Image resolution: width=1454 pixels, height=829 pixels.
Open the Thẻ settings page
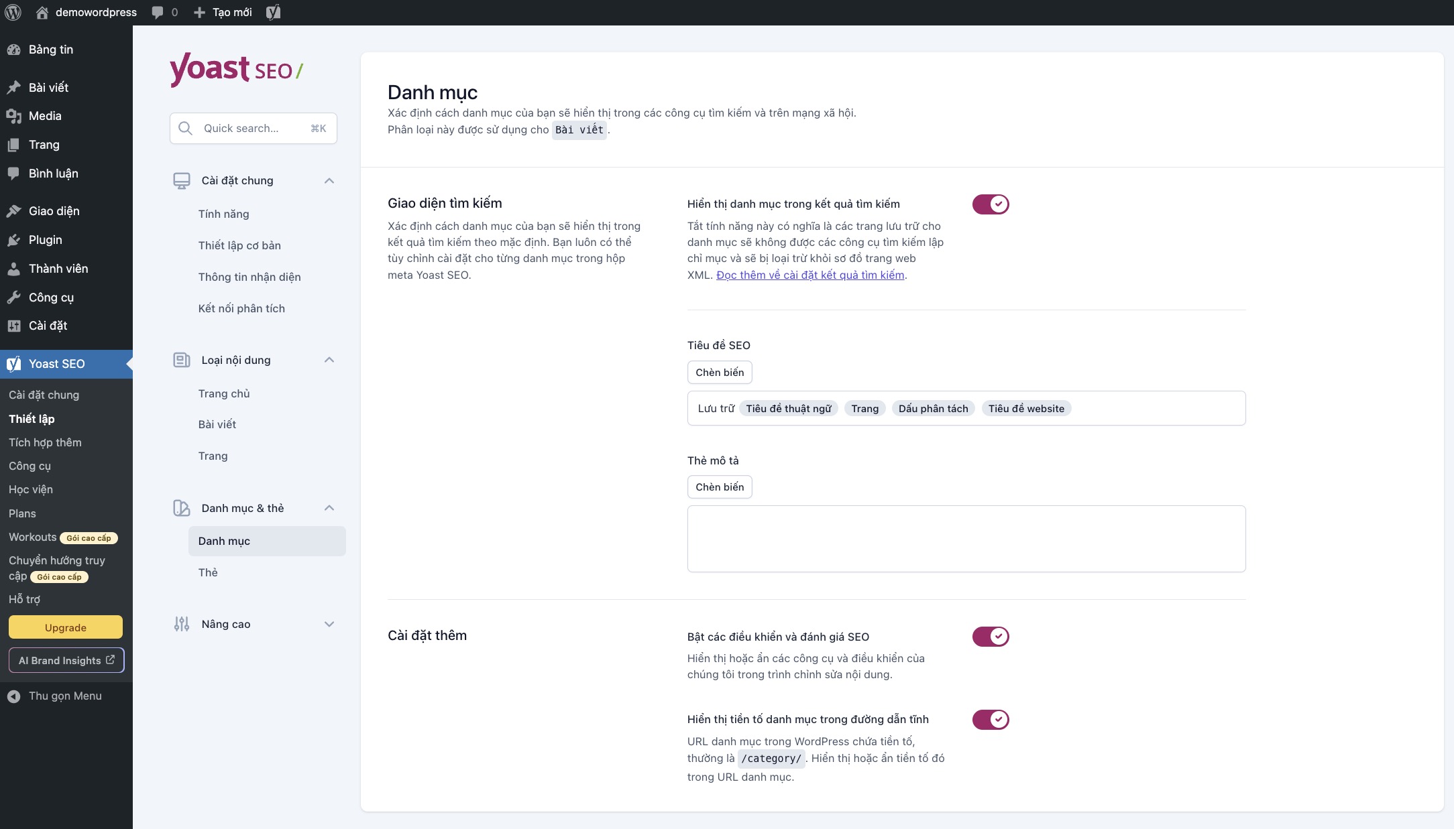208,572
